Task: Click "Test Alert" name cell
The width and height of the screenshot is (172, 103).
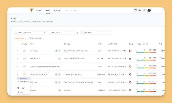Action: (x=33, y=90)
